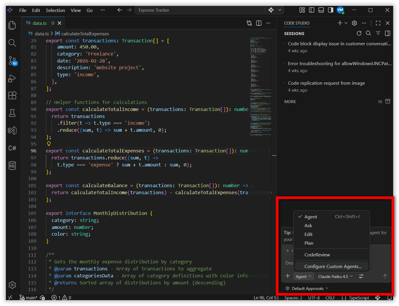This screenshot has height=306, width=399.
Task: Open the Manage gear in activity bar
Action: tap(12, 285)
